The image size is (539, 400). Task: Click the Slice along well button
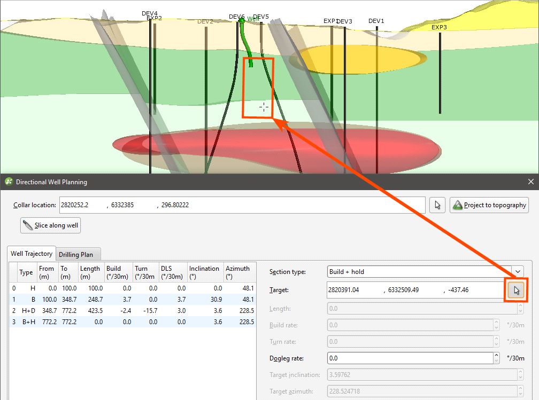[50, 225]
